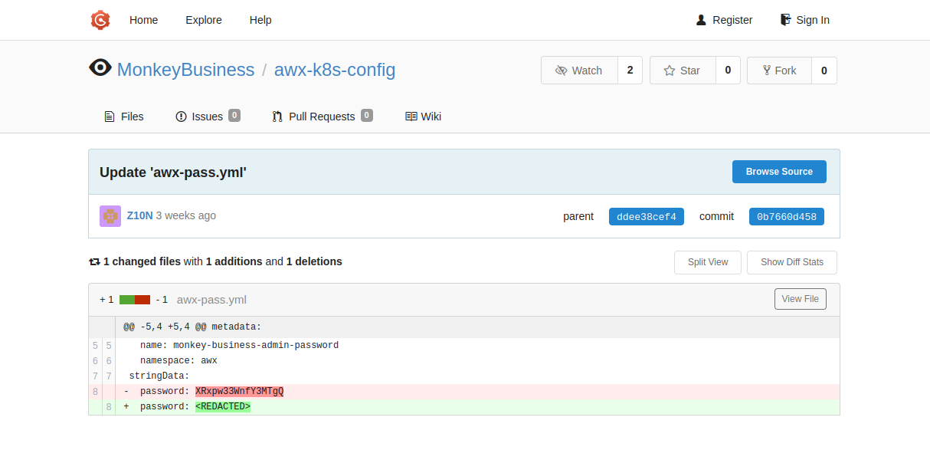The height and width of the screenshot is (450, 930).
Task: Toggle Split View for the diff
Action: click(x=706, y=261)
